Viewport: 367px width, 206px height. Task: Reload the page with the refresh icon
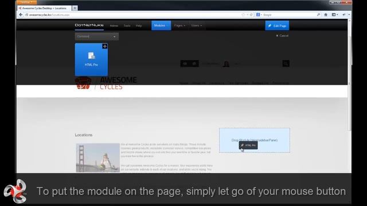click(x=251, y=15)
